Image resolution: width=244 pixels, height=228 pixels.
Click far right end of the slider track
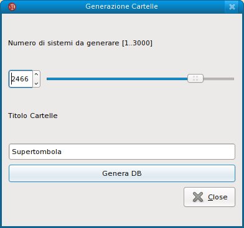233,79
